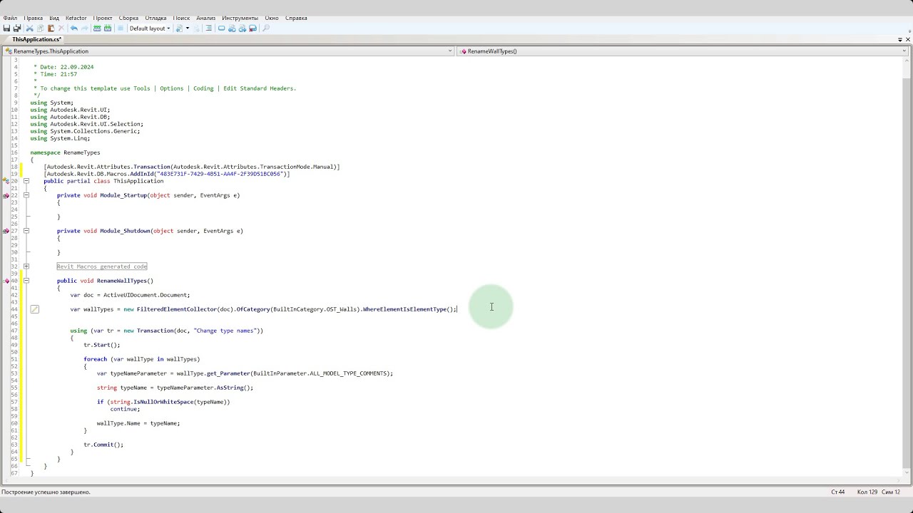Click the 'Сим 12' status indicator
The height and width of the screenshot is (513, 913).
891,492
